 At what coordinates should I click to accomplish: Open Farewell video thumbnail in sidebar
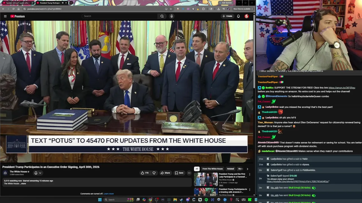(x=206, y=179)
